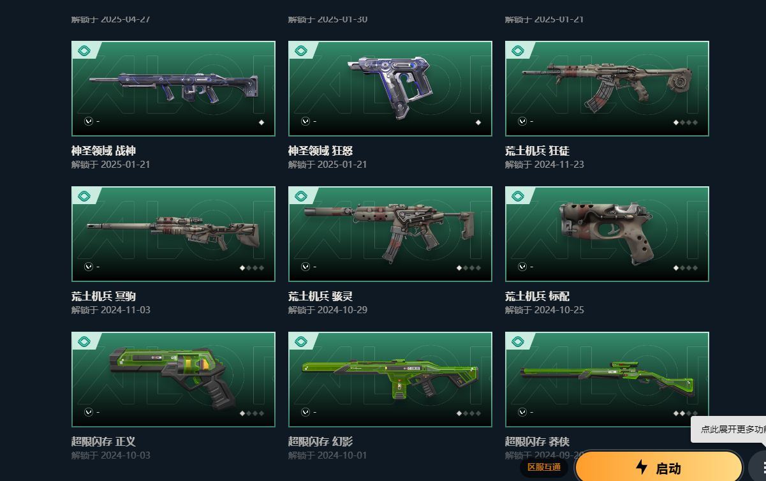Click the Valorant points icon on 荒土机兵 标配 card
The height and width of the screenshot is (481, 766).
[522, 267]
